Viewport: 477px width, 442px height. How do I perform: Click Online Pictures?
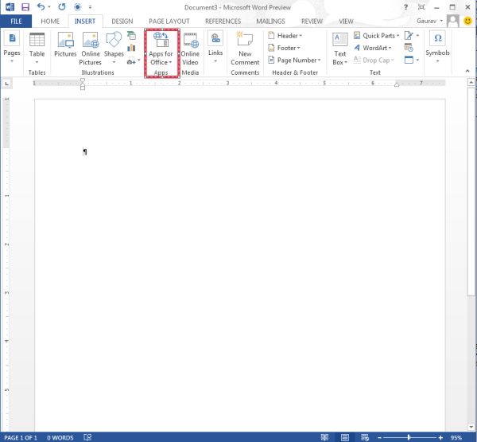point(91,49)
